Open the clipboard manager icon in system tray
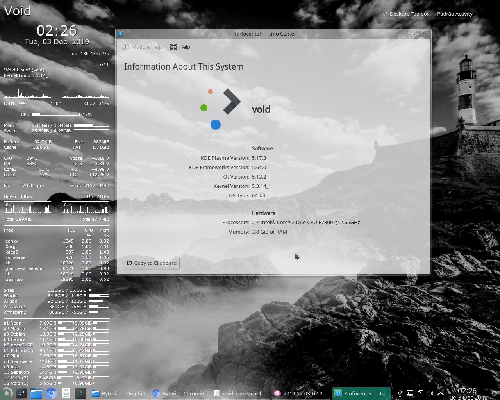The width and height of the screenshot is (500, 400). point(420,393)
